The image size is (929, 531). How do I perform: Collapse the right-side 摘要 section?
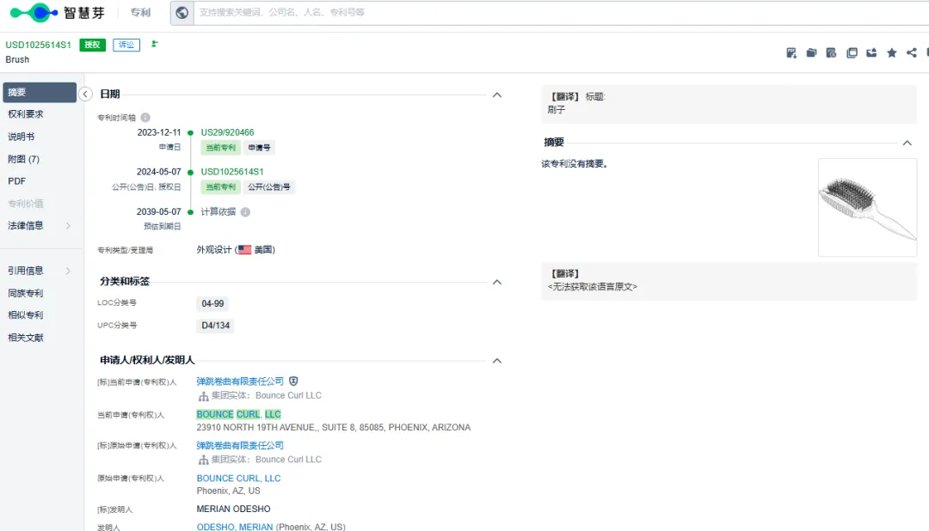point(907,143)
